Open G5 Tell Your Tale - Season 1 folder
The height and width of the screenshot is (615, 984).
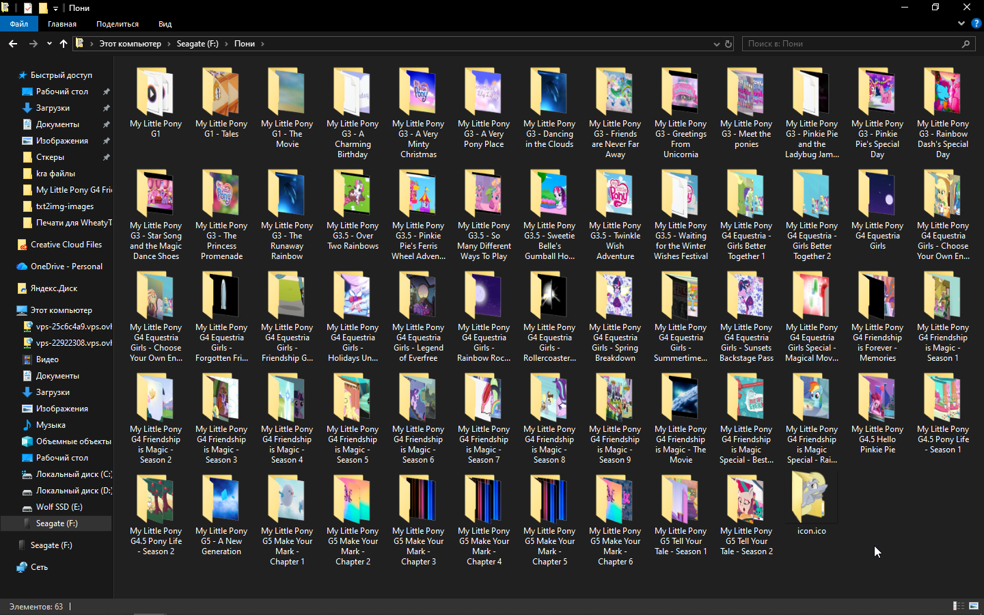681,515
